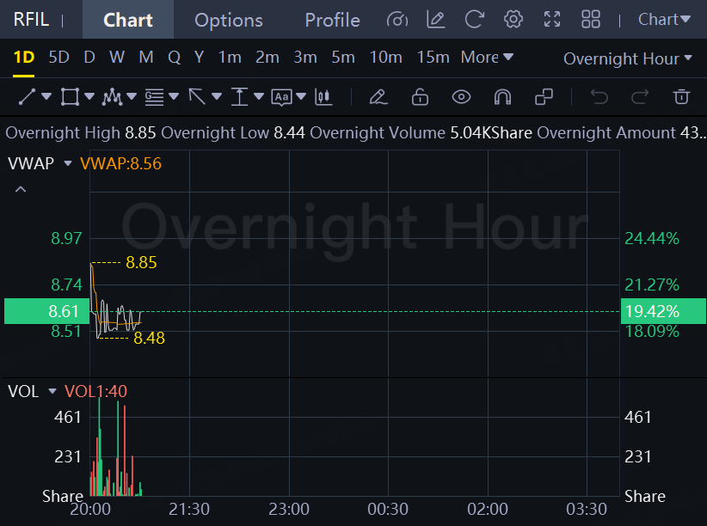Collapse the indicator panel with up chevron
The image size is (707, 526).
point(22,189)
